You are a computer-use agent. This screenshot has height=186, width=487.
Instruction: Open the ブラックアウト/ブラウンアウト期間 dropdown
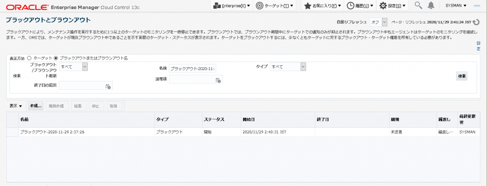pyautogui.click(x=74, y=66)
